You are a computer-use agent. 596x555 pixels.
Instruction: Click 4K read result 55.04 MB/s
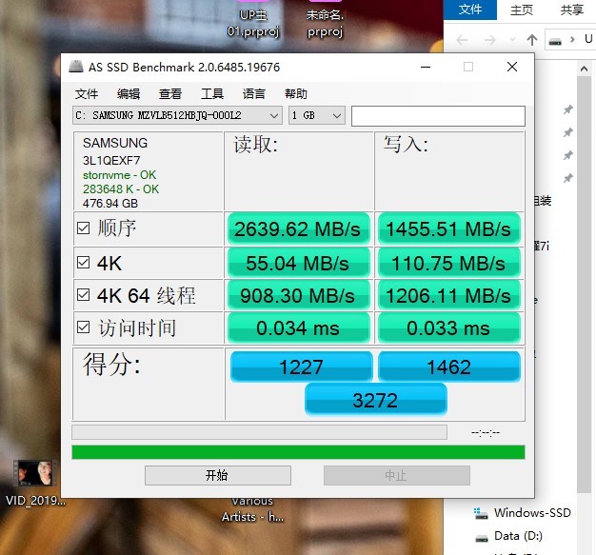(298, 263)
